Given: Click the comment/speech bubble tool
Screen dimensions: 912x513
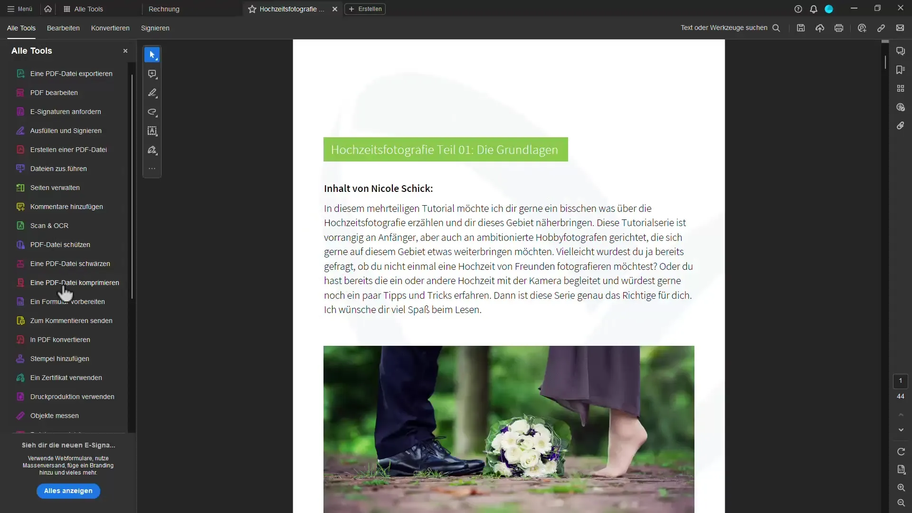Looking at the screenshot, I should coord(153,74).
